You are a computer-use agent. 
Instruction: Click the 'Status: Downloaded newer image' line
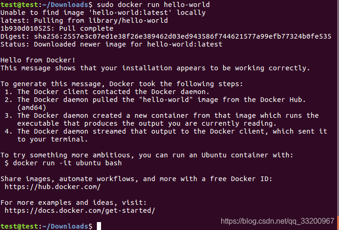point(111,44)
